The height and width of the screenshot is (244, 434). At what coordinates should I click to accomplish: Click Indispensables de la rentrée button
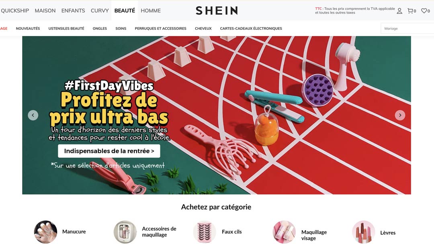109,151
